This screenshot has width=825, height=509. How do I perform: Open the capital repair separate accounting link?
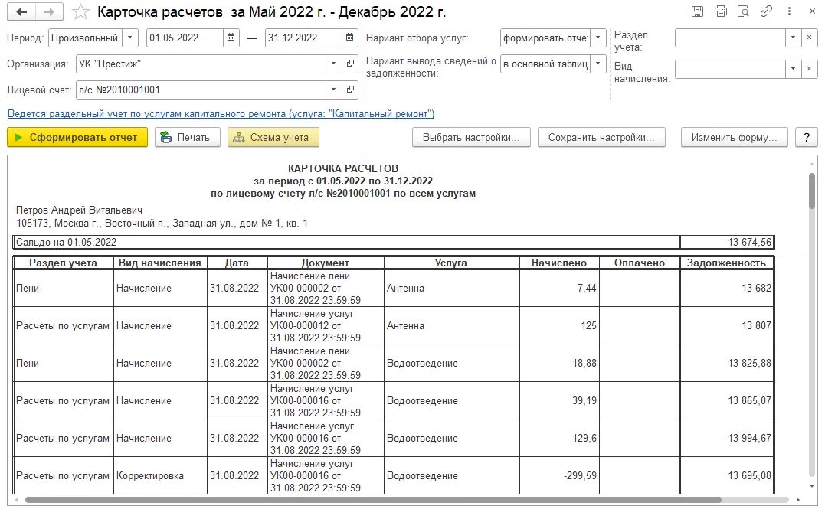[x=221, y=113]
